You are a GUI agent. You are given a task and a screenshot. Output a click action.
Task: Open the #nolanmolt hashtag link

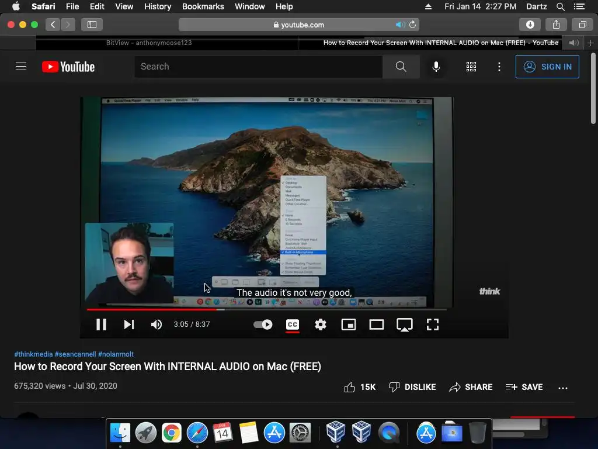pyautogui.click(x=116, y=354)
